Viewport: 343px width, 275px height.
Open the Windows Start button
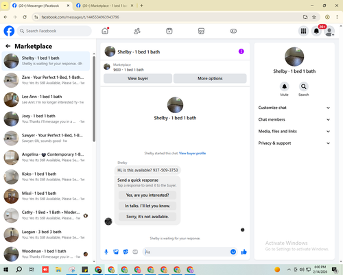5,270
